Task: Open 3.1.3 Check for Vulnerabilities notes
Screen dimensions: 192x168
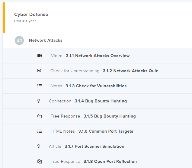Action: pos(96,86)
